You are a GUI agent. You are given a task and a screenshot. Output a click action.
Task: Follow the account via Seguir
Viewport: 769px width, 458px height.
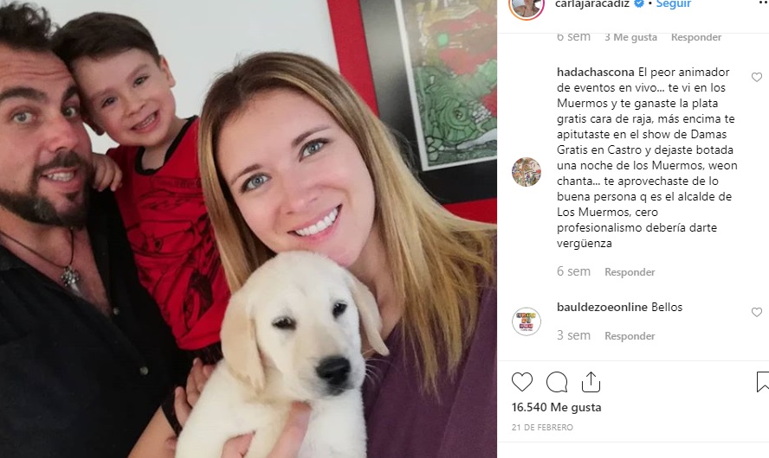pos(674,4)
